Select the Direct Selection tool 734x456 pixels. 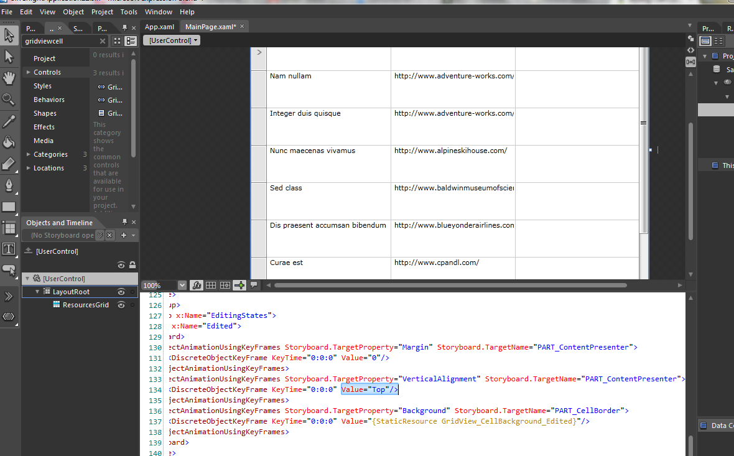tap(9, 57)
